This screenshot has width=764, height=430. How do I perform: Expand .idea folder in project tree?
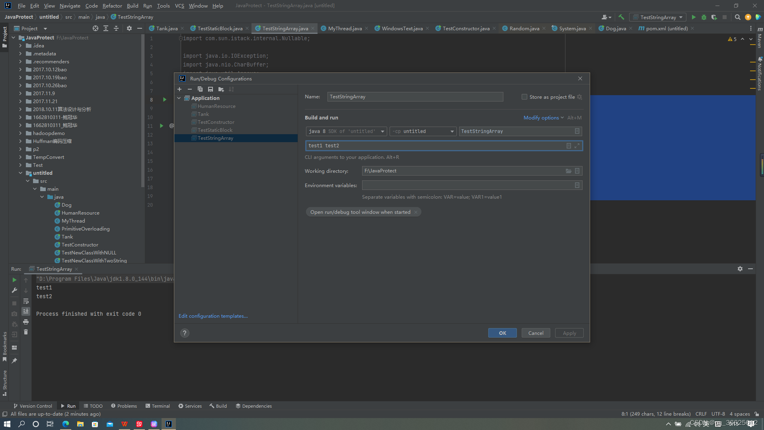(x=20, y=46)
